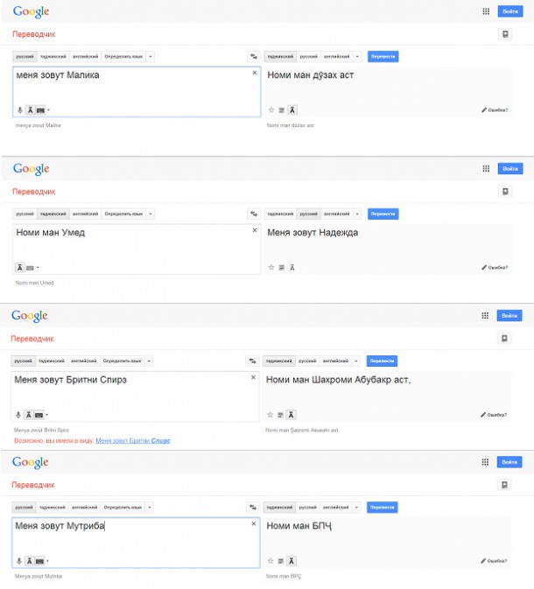Open keyboard options arrow under "Меня зовут Мутриба"
Image resolution: width=534 pixels, height=589 pixels.
(x=48, y=561)
